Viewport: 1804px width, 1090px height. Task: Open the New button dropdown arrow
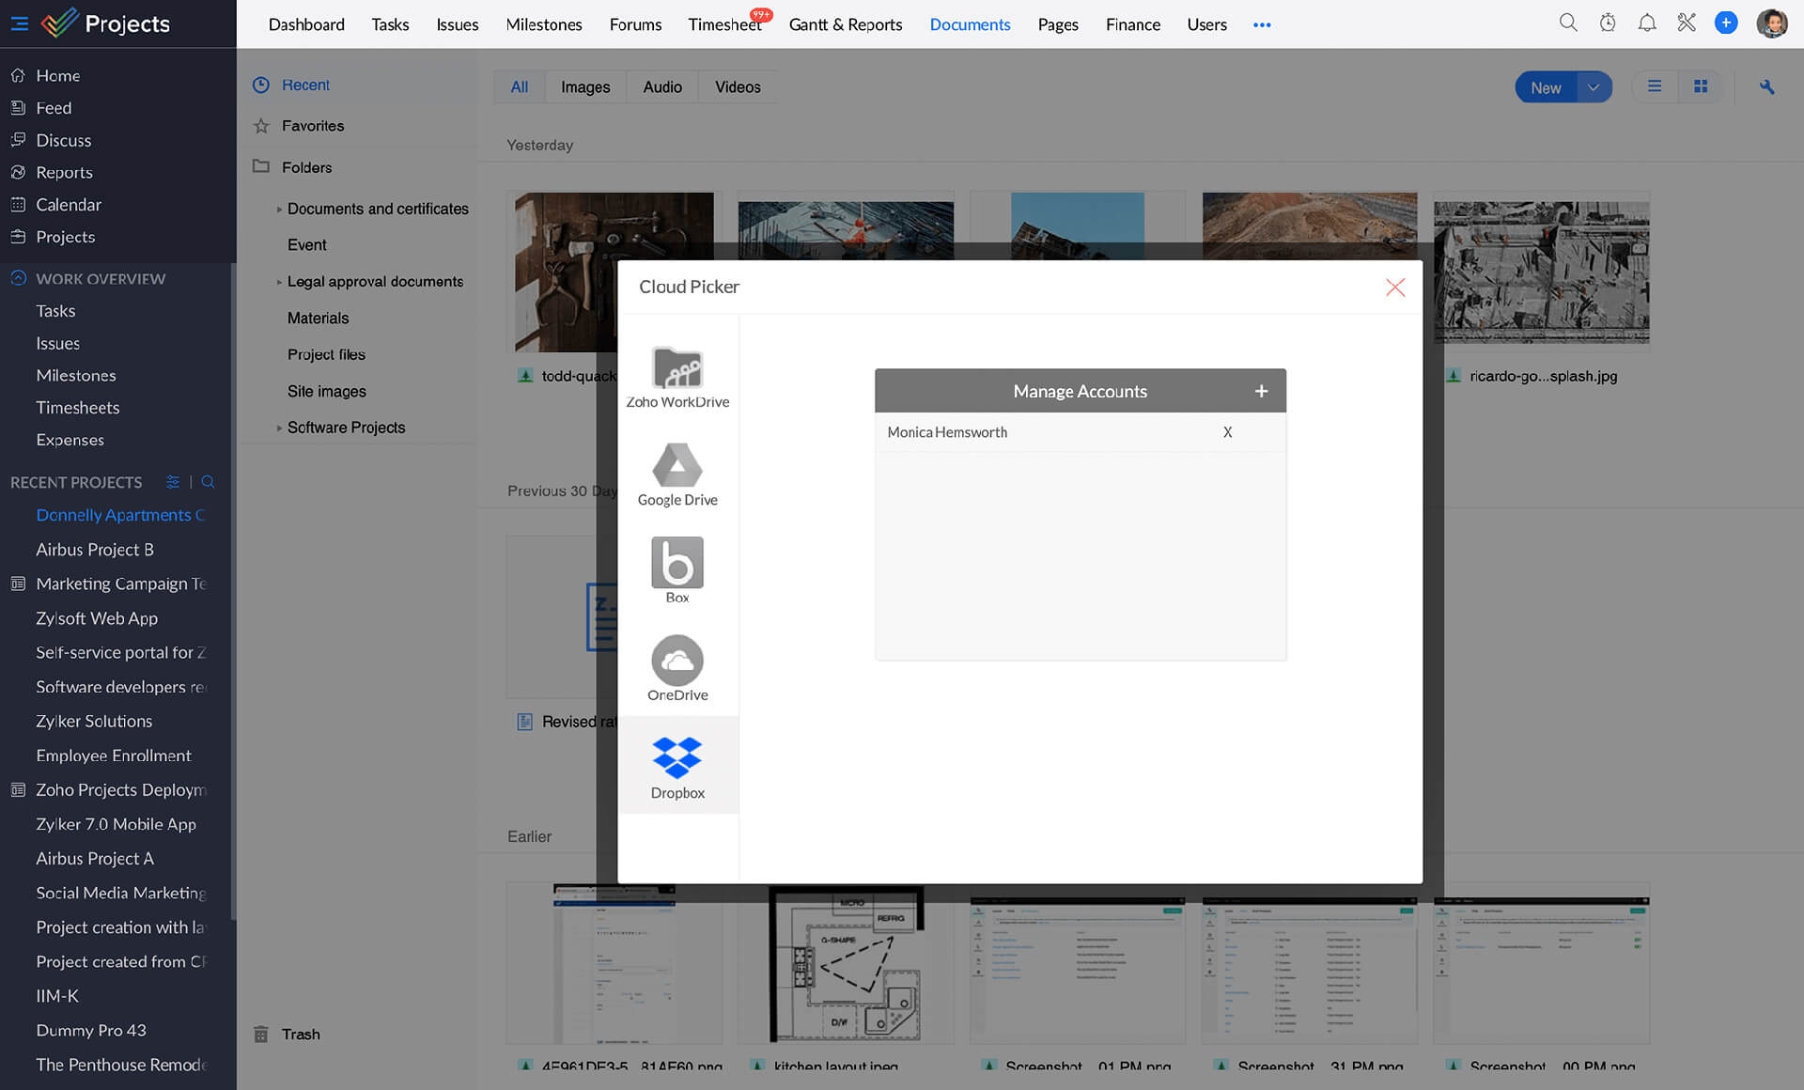pos(1594,86)
